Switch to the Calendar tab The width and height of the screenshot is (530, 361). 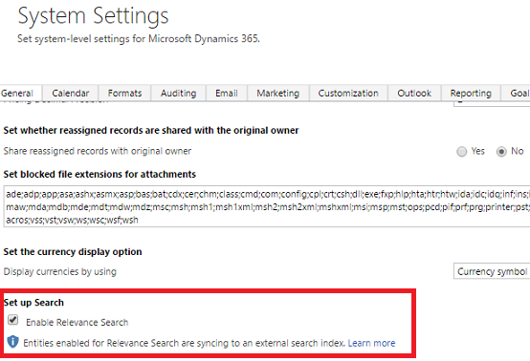point(70,94)
